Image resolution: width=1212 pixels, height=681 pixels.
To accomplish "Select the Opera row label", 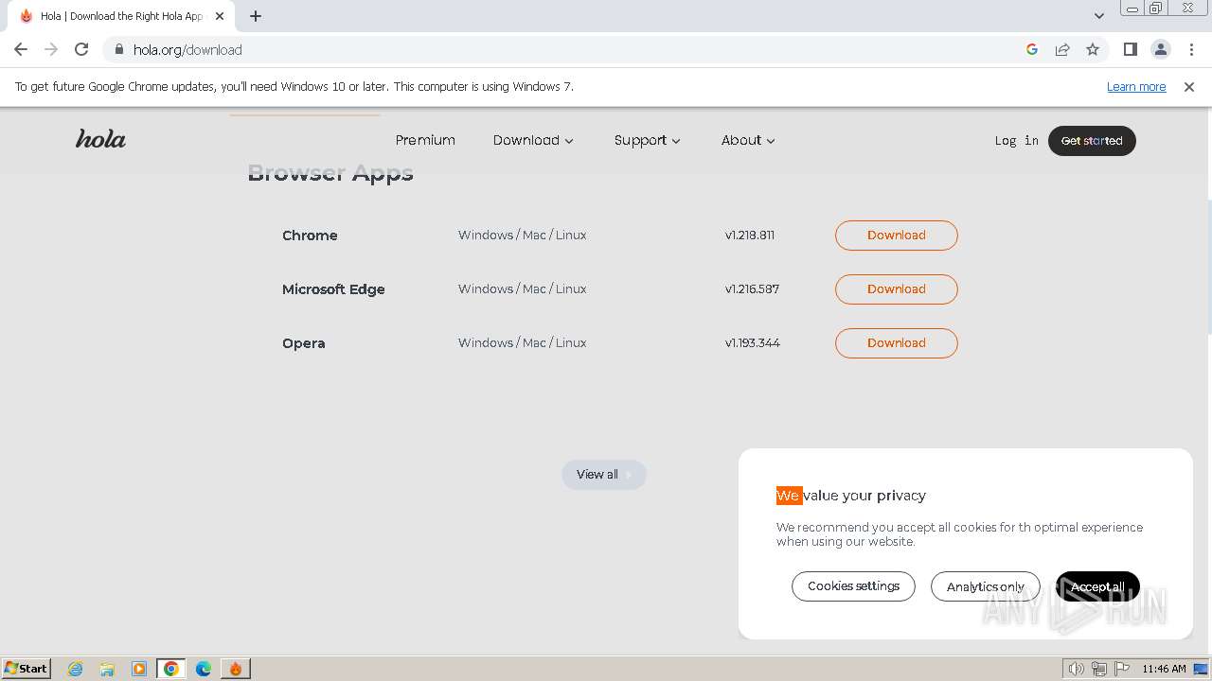I will coord(303,343).
